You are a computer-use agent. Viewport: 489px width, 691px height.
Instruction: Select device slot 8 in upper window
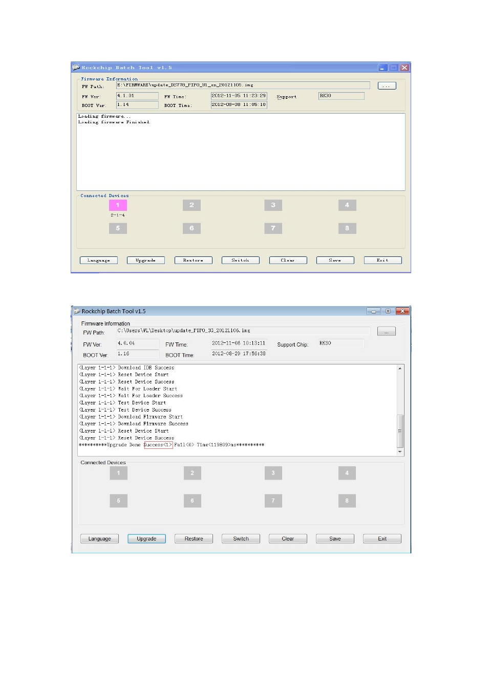347,228
